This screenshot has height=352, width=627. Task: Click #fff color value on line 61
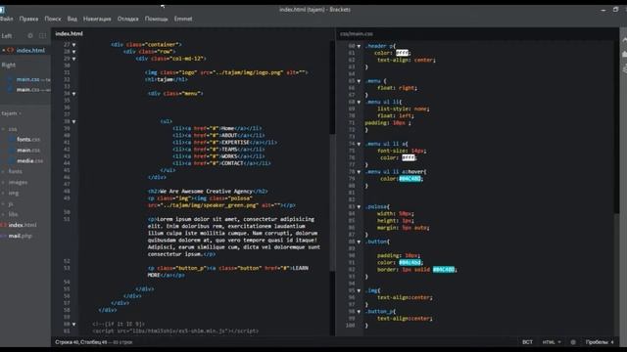point(403,53)
